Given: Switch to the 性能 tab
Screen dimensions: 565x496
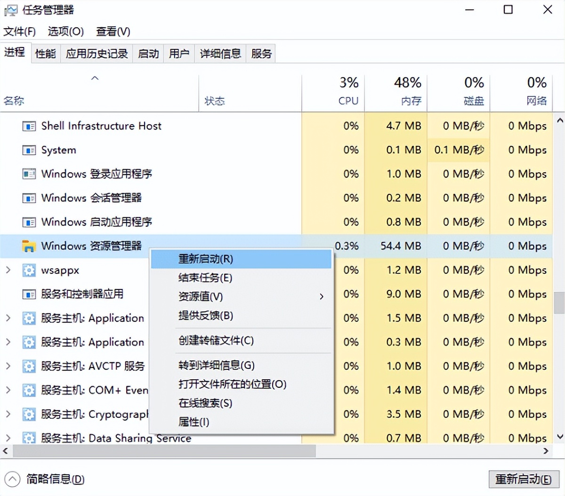Looking at the screenshot, I should 46,54.
